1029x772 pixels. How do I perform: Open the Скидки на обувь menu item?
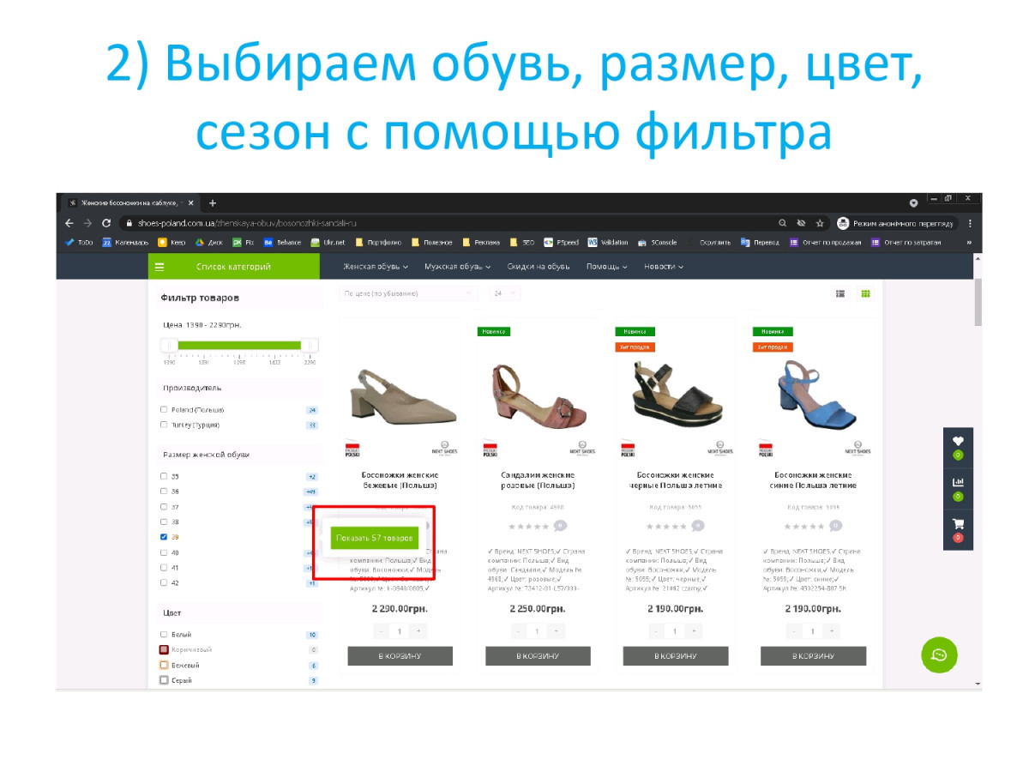538,267
